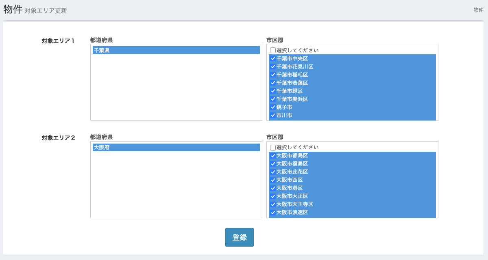Uncheck 大阪市福島区 checkbox
The image size is (488, 260).
pos(273,164)
